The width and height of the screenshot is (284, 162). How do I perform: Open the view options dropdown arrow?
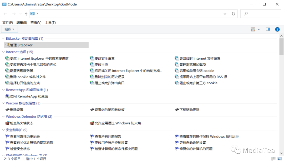(259, 29)
